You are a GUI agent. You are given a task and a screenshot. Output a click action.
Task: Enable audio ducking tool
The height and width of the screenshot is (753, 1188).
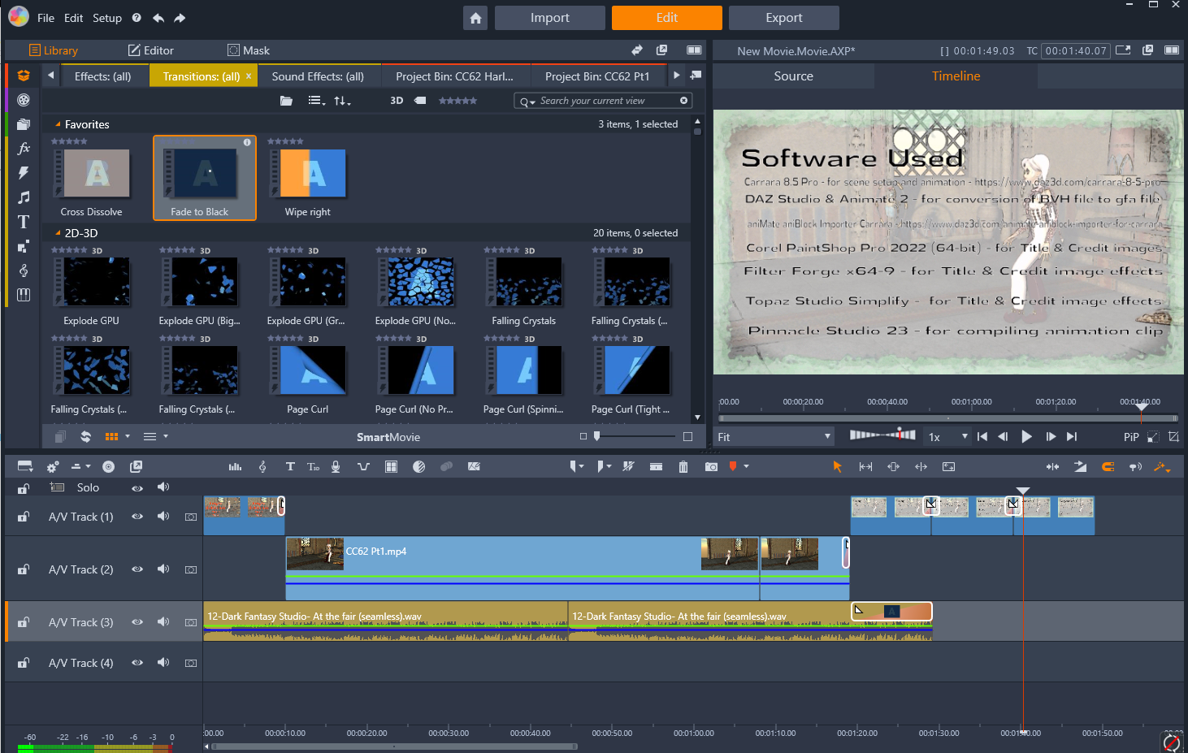363,466
